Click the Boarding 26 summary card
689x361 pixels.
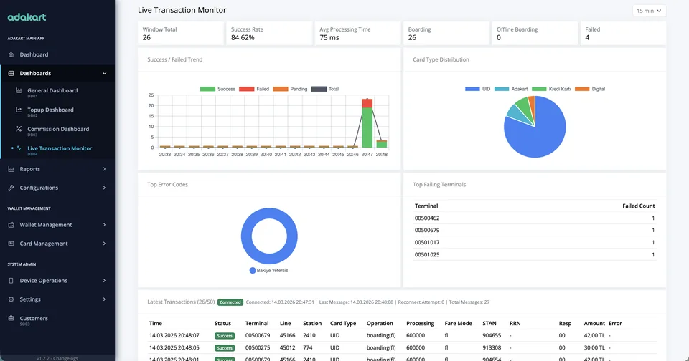point(446,34)
